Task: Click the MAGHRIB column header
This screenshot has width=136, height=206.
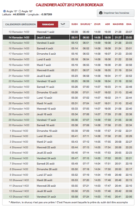Action: (x=118, y=24)
